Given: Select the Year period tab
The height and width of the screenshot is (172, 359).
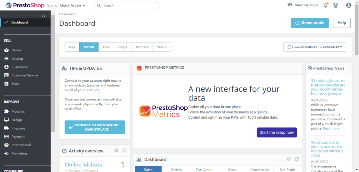Looking at the screenshot, I should click(106, 47).
